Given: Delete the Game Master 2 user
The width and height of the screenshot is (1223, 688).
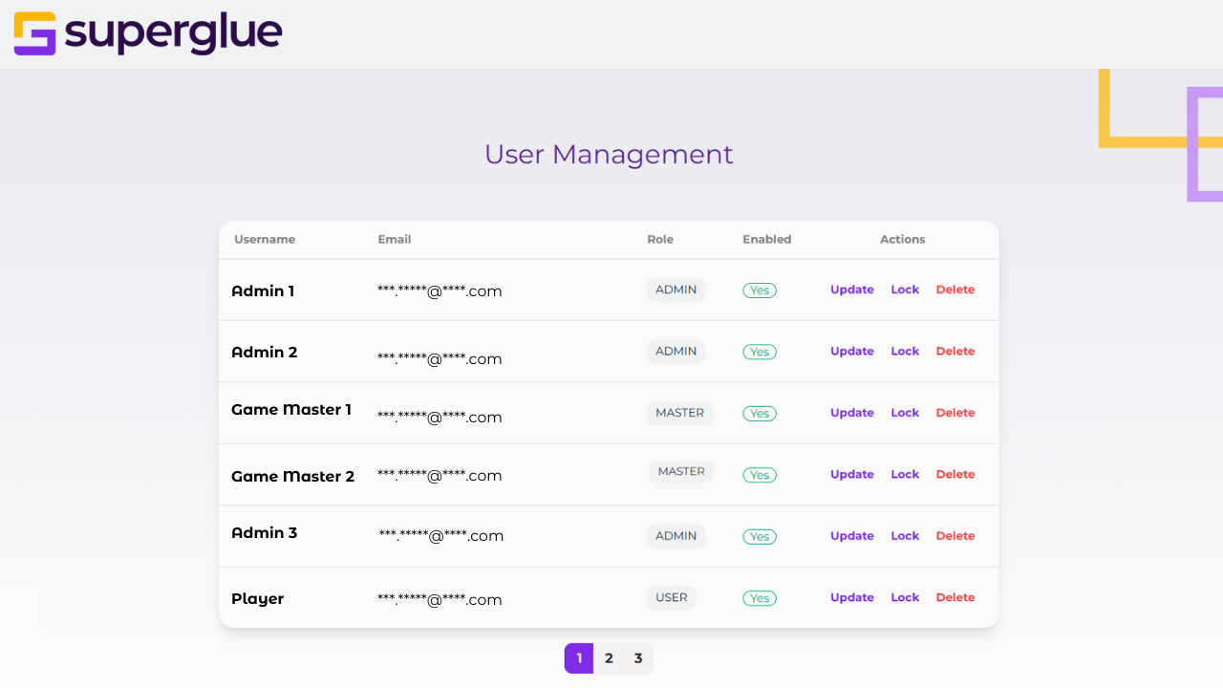Looking at the screenshot, I should [955, 474].
